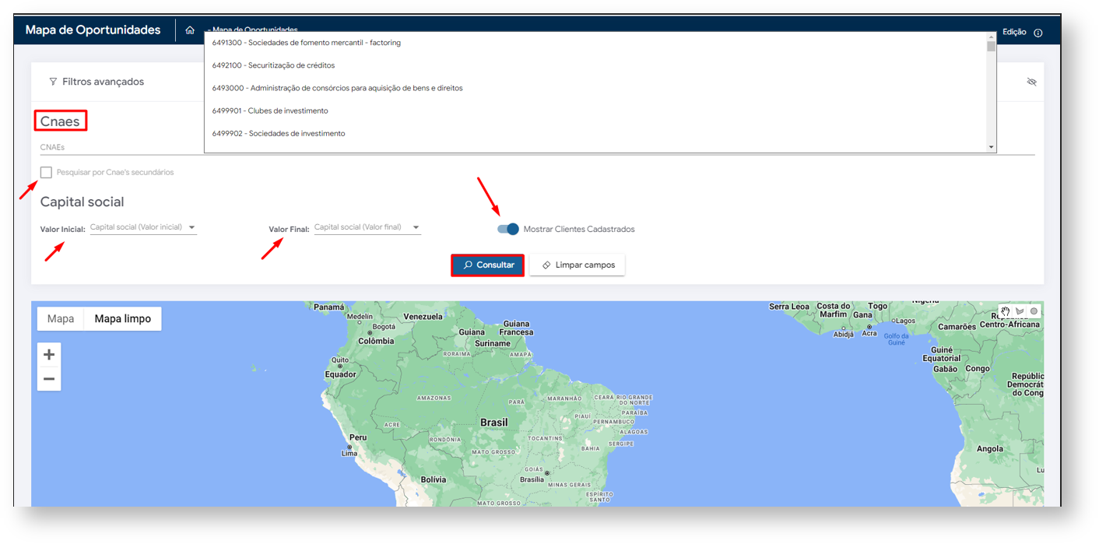Select the circle drawing tool on map

tap(1034, 311)
